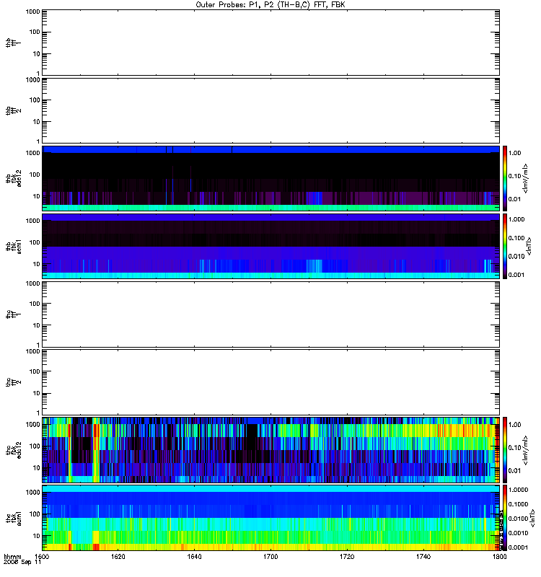
Task: Click the thb scm1 color bar
Action: click(x=505, y=247)
